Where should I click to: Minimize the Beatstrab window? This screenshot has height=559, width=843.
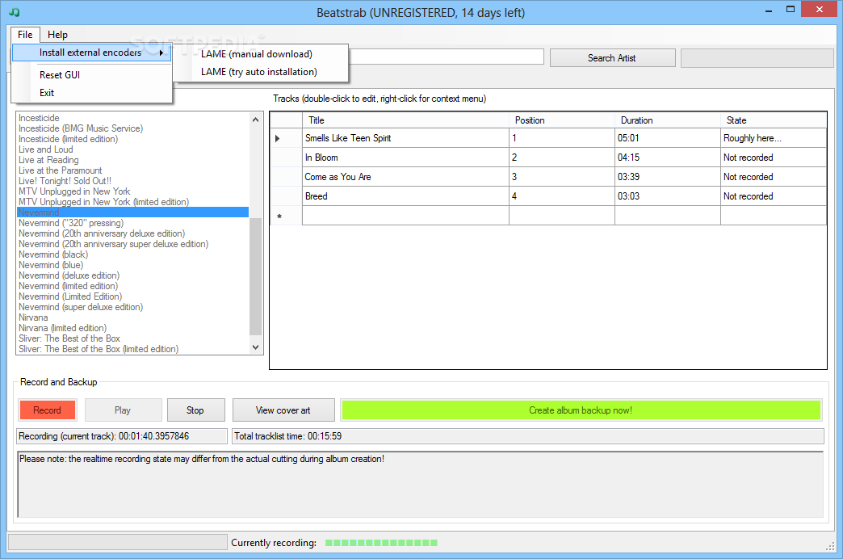769,10
